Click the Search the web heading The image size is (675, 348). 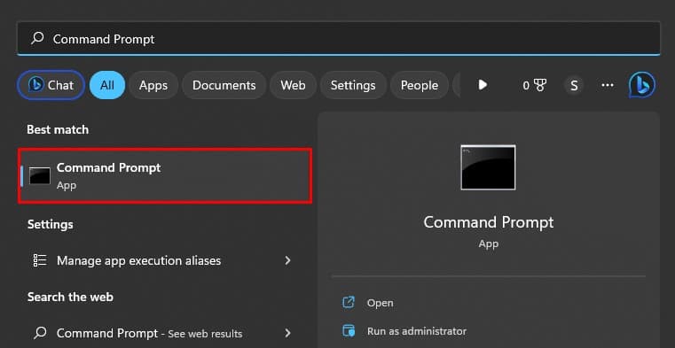(70, 297)
